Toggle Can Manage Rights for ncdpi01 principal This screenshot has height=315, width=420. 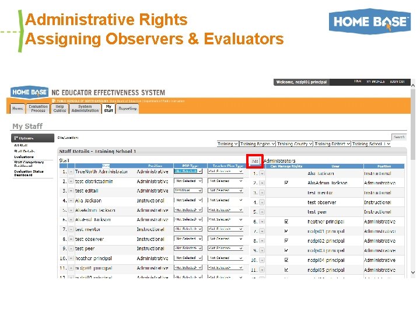pyautogui.click(x=286, y=231)
